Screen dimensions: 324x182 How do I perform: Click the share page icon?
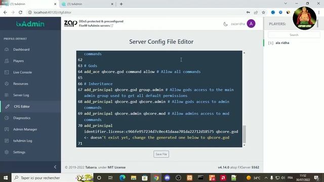[256, 12]
